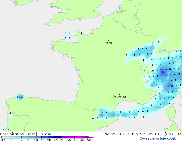
Task: Click the legend value 20
Action: tap(49, 140)
